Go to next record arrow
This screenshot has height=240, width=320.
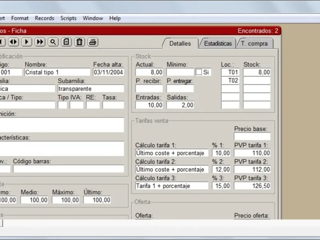26,42
